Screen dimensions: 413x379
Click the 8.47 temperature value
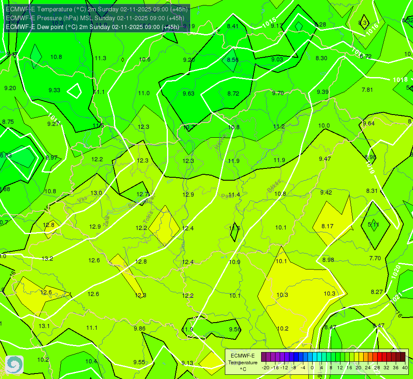tap(330, 327)
